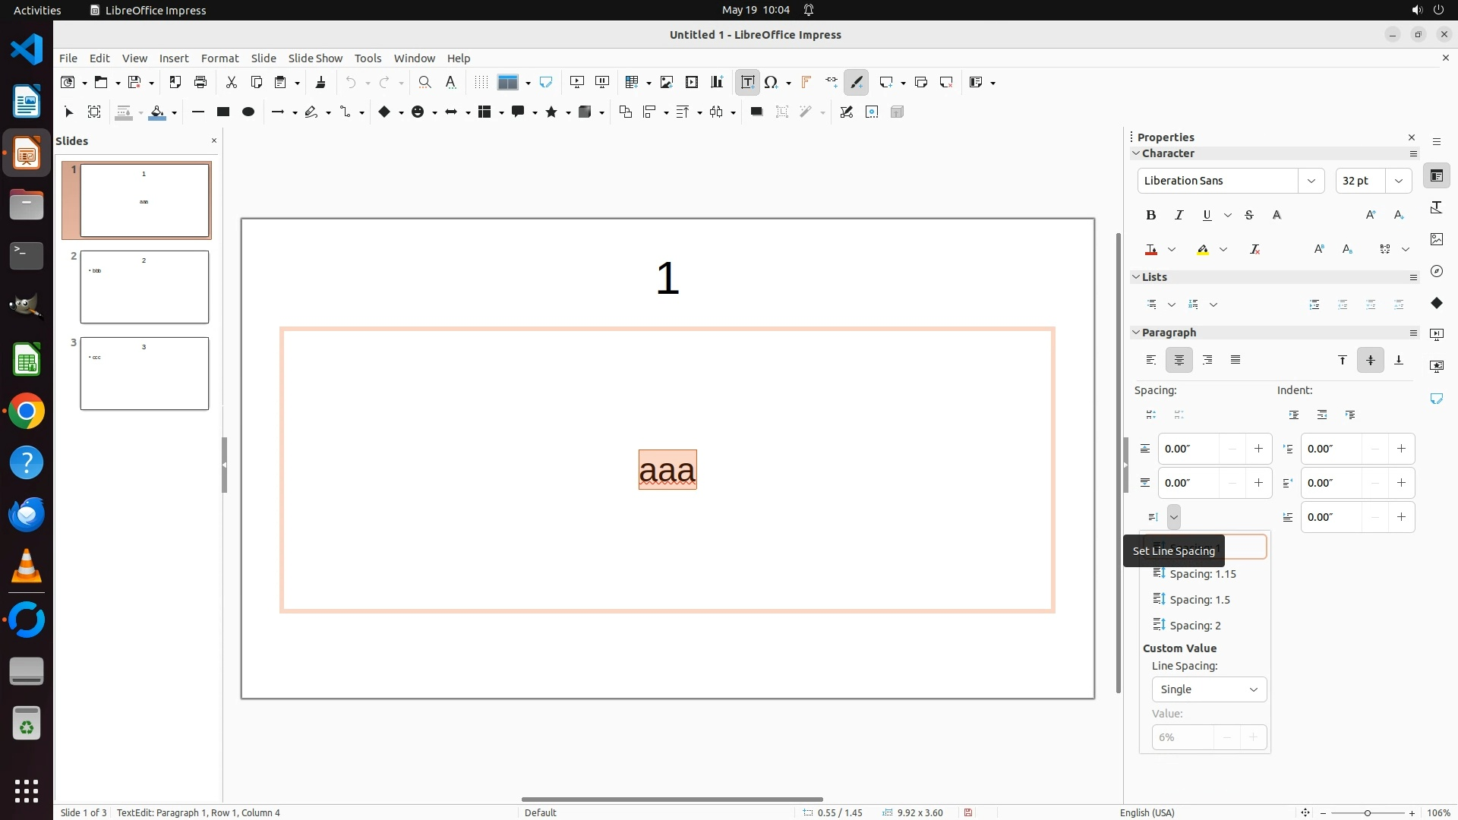Expand the Line Spacing Single combo box
1458x820 pixels.
tap(1209, 689)
